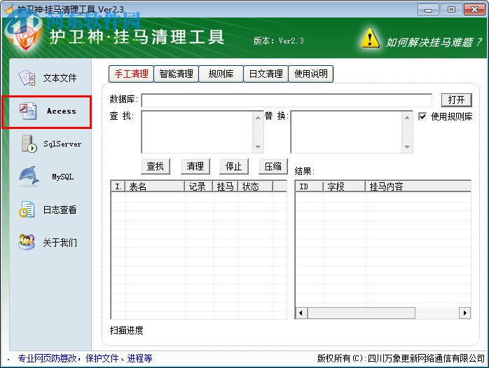Click the 打开 button
This screenshot has height=368, width=489.
coord(457,100)
